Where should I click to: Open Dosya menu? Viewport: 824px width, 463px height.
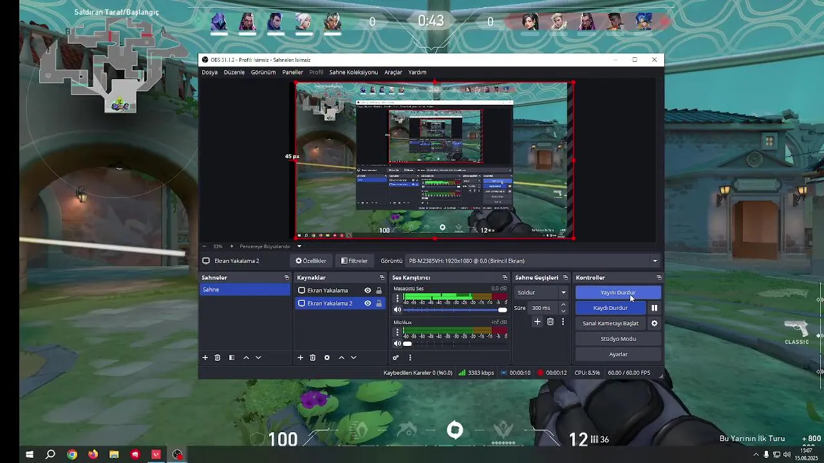click(x=210, y=72)
